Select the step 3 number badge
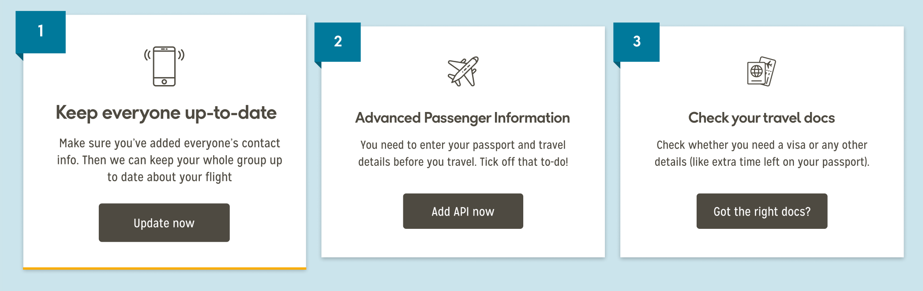This screenshot has width=923, height=291. coord(637,42)
